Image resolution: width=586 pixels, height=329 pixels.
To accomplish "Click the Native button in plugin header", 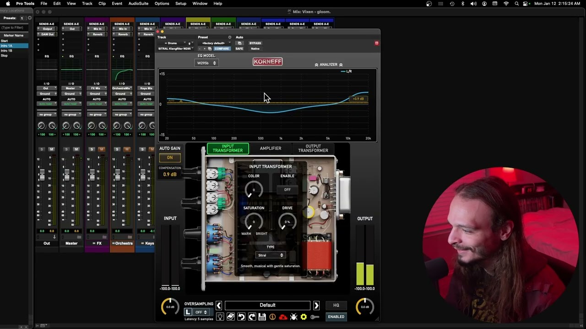I will (255, 48).
